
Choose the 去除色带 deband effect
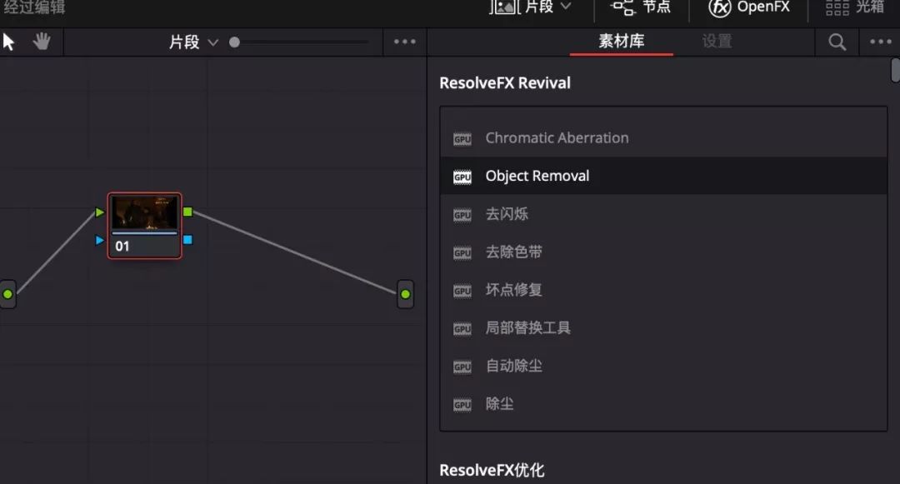pyautogui.click(x=663, y=252)
